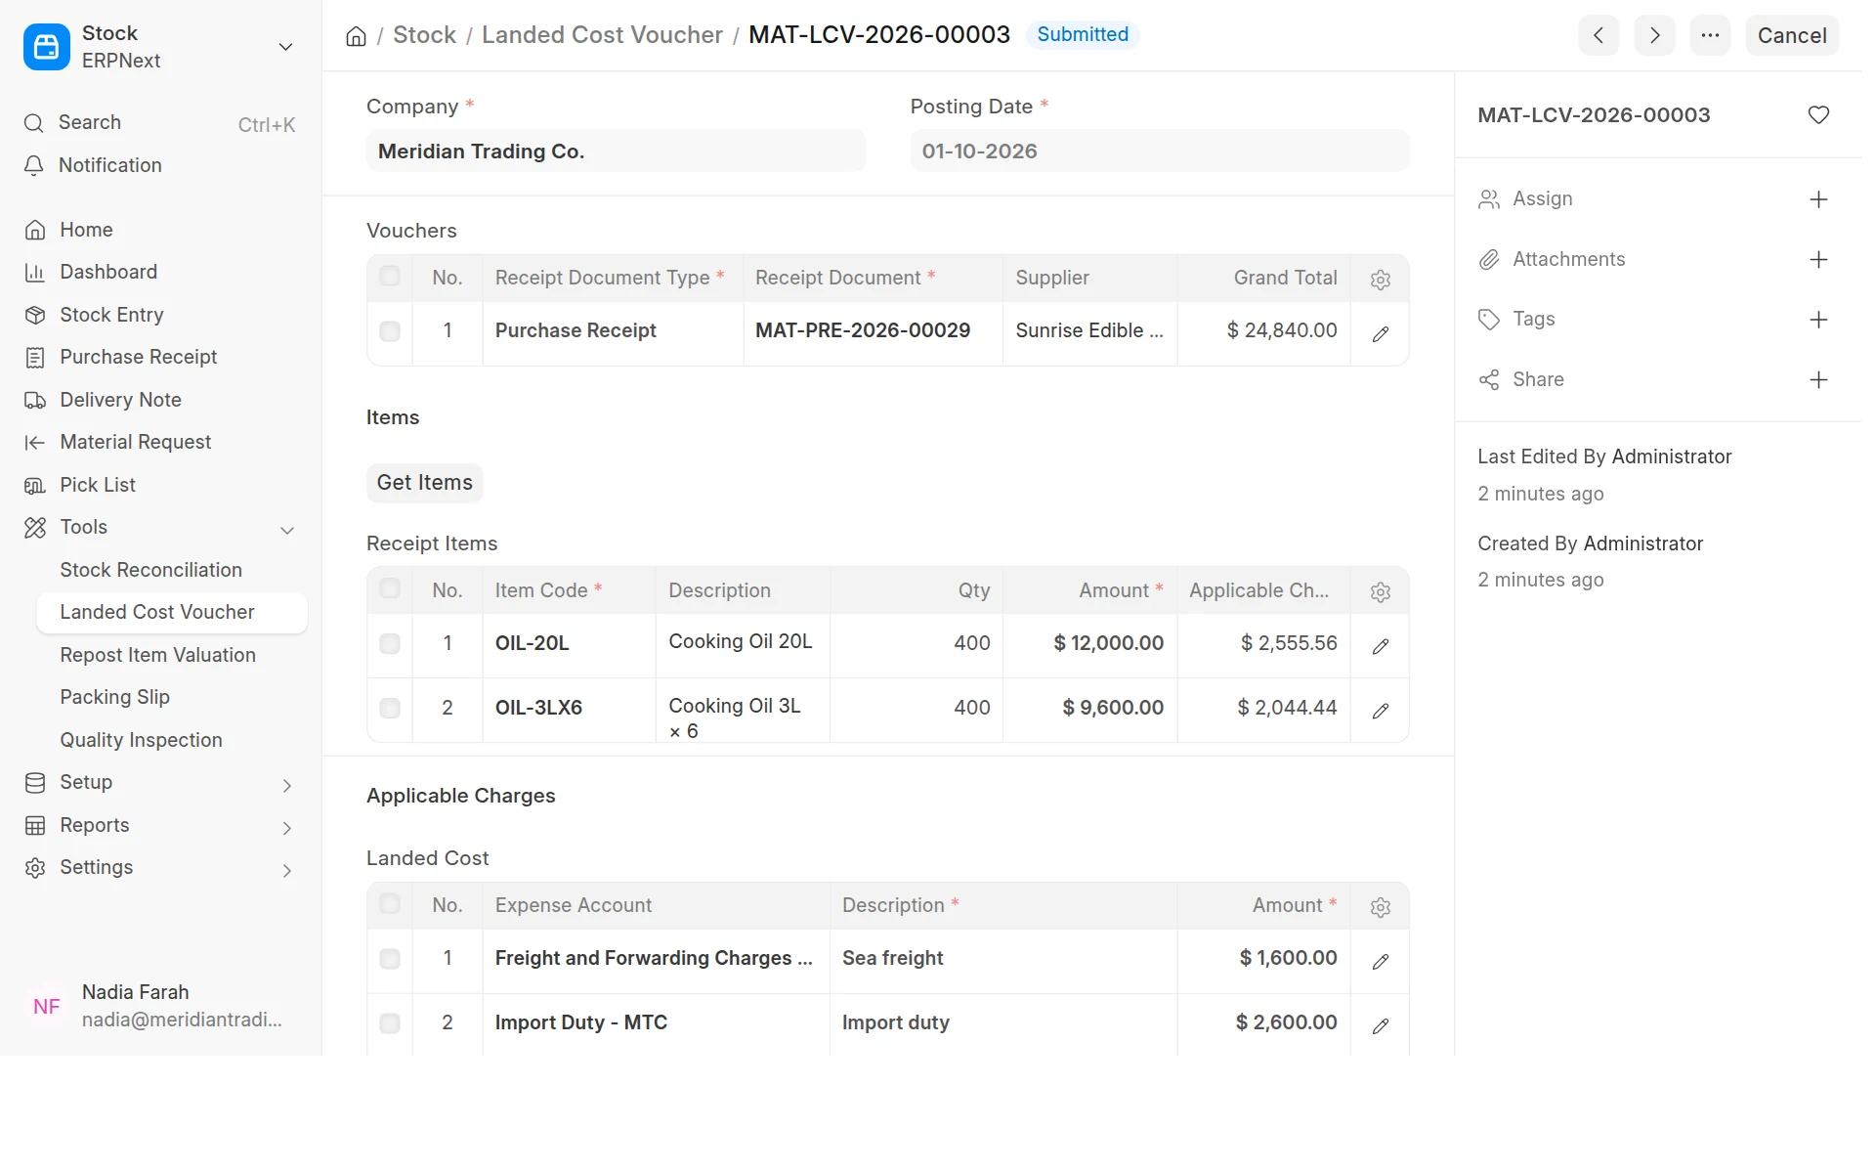Edit the Purchase Receipt voucher row
The width and height of the screenshot is (1876, 1173).
pos(1380,334)
